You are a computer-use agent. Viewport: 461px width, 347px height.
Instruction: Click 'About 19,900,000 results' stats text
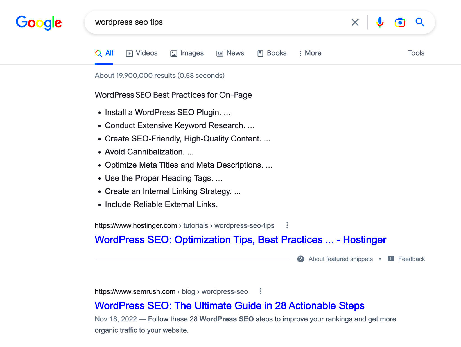tap(160, 76)
